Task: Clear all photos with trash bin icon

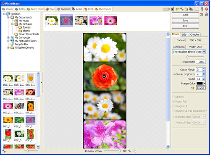Action: [206, 14]
